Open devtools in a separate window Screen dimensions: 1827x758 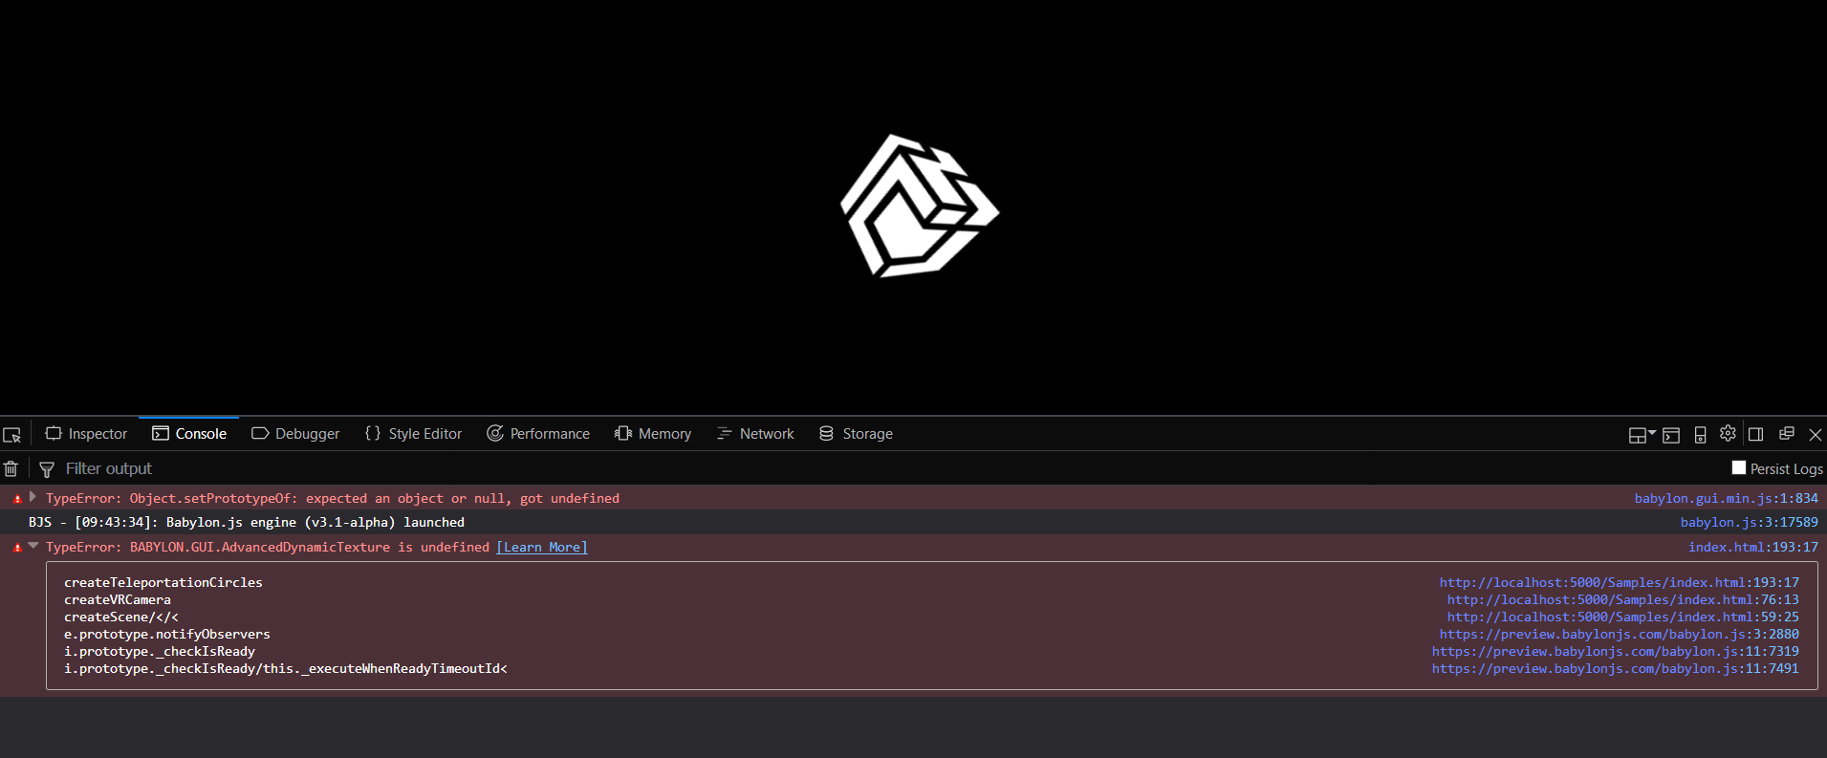click(1786, 434)
